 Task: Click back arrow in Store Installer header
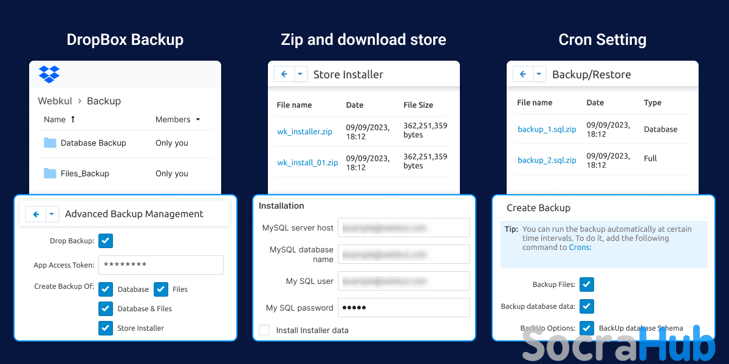[284, 74]
